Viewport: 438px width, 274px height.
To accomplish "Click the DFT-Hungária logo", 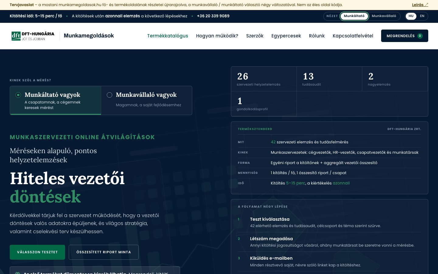I will click(33, 36).
